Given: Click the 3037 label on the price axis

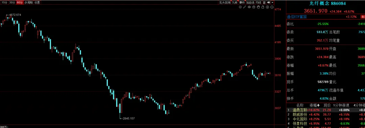Looking at the screenshot, I should click(x=278, y=108).
